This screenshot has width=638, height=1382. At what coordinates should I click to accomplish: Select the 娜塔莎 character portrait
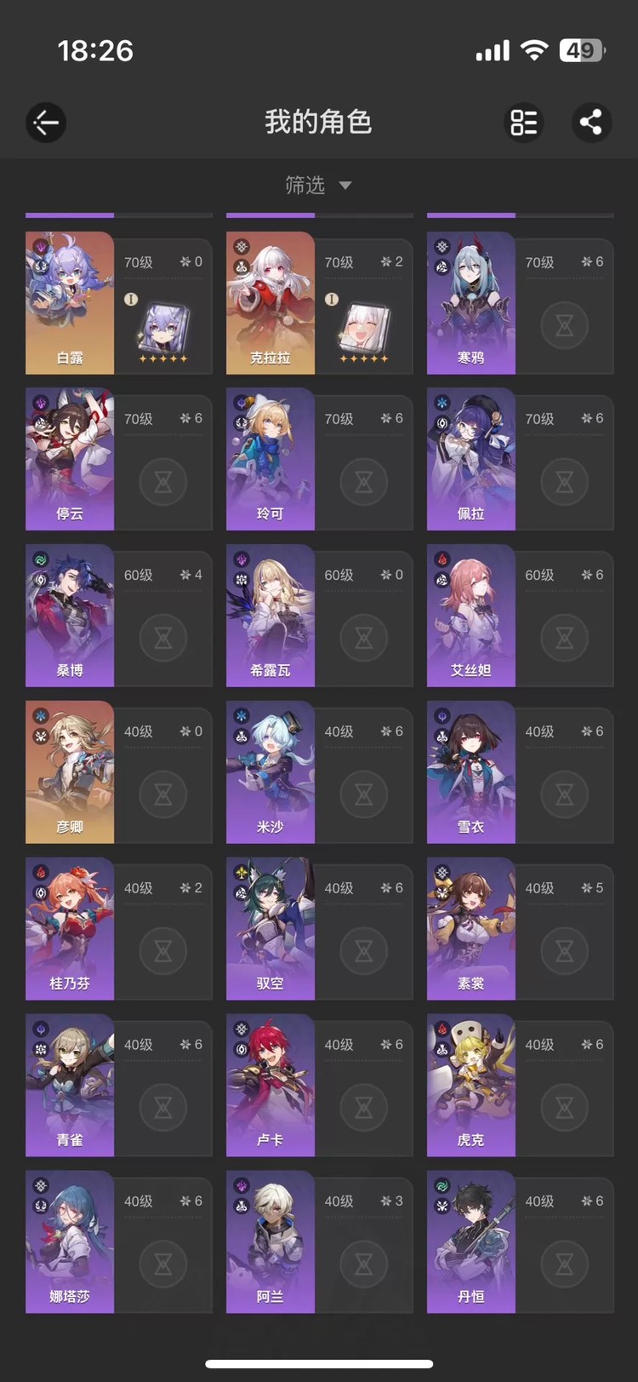[x=70, y=1242]
